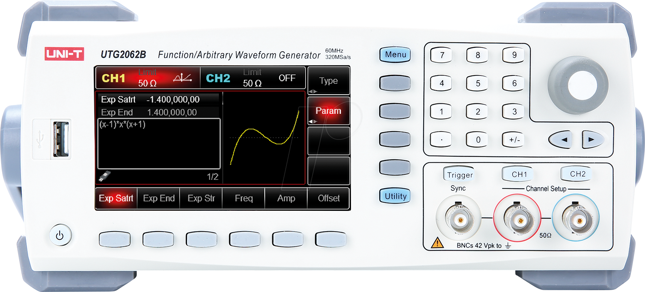Click the CH2 label on screen
645x292 pixels.
(x=218, y=78)
